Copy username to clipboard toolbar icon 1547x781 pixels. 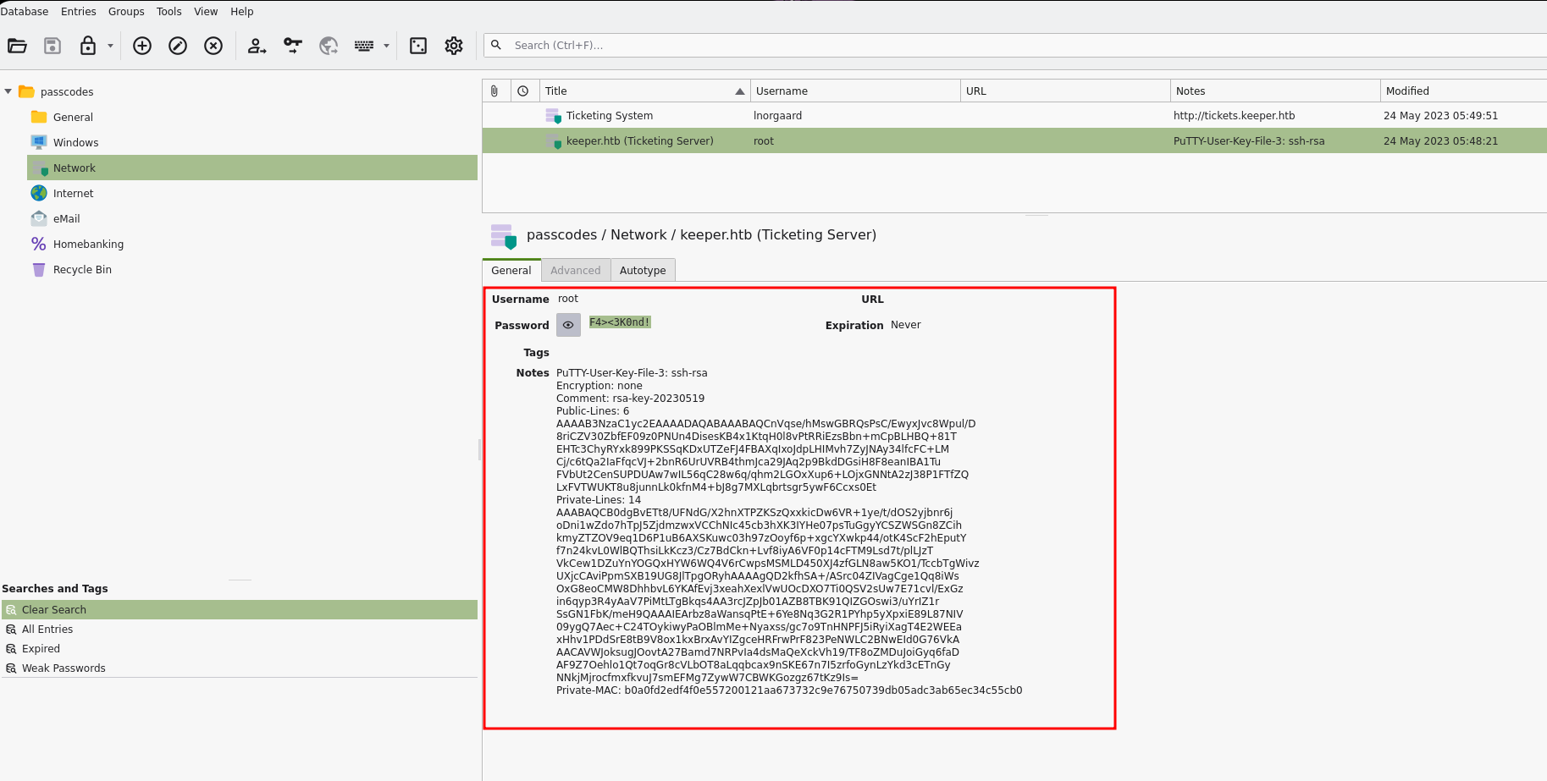click(x=257, y=46)
